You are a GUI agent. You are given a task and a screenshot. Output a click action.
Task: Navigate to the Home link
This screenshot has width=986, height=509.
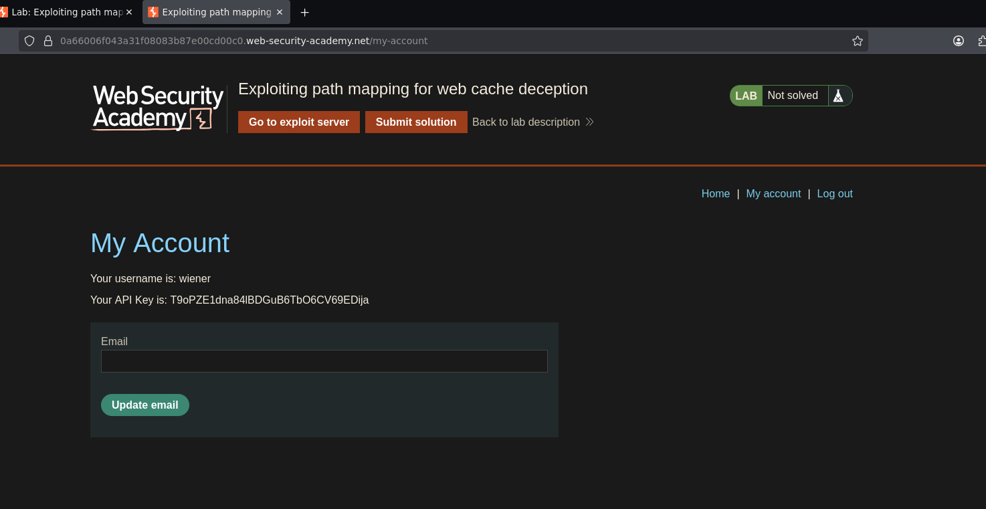point(716,193)
